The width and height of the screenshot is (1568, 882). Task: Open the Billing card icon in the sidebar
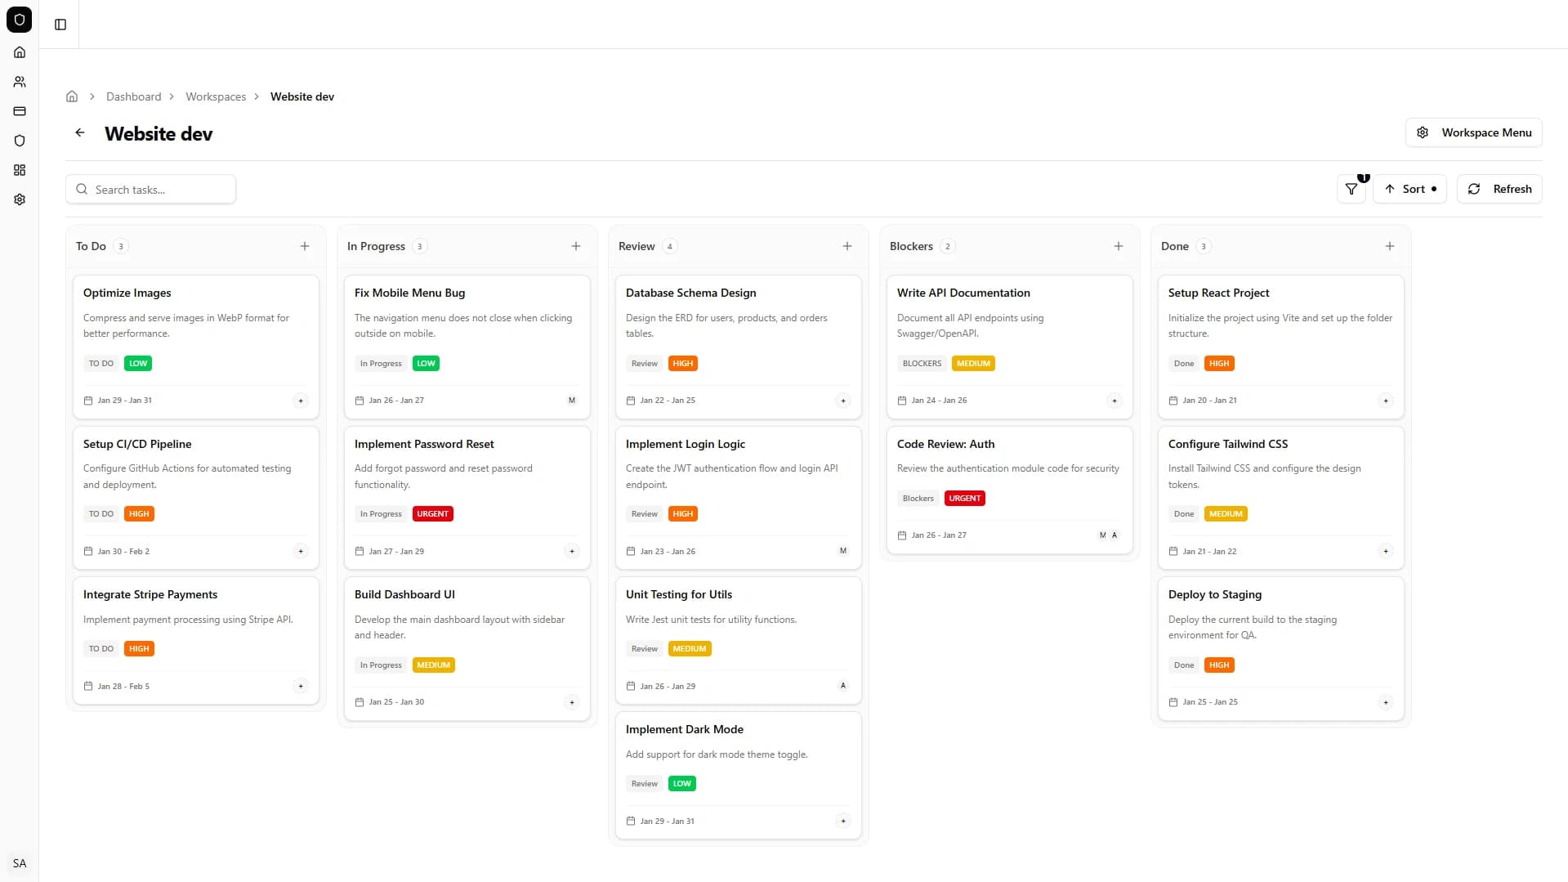click(20, 111)
